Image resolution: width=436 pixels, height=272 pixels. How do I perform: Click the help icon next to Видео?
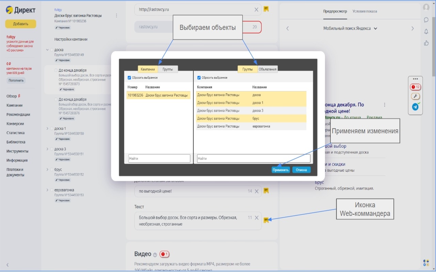pyautogui.click(x=155, y=255)
